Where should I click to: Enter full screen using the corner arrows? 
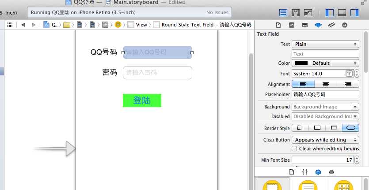coord(364,2)
